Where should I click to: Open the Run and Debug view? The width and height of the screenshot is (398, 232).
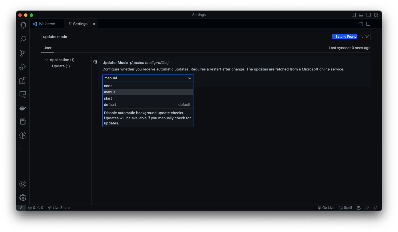click(x=23, y=66)
